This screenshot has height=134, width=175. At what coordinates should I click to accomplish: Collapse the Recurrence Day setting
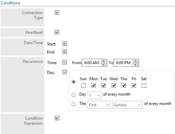64,72
